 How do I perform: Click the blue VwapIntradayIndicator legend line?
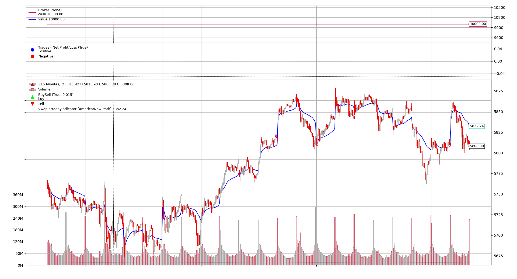coord(32,109)
